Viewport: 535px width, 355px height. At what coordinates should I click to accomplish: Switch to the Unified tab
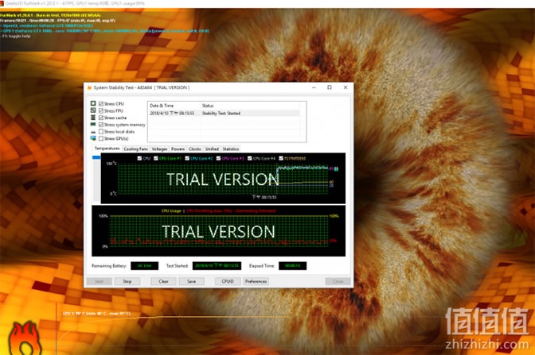212,149
